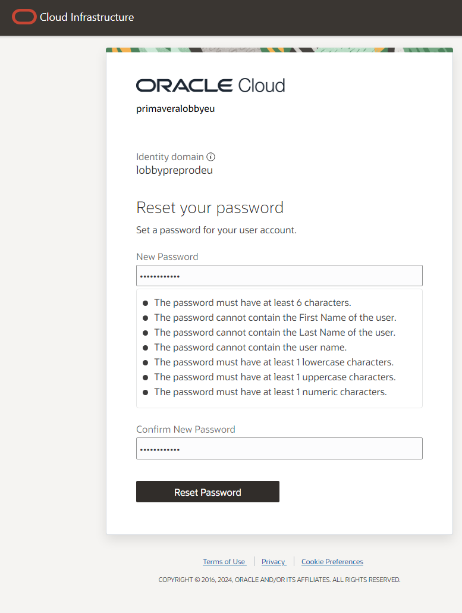Select the lobbypreprodeu identity domain value

(x=175, y=170)
